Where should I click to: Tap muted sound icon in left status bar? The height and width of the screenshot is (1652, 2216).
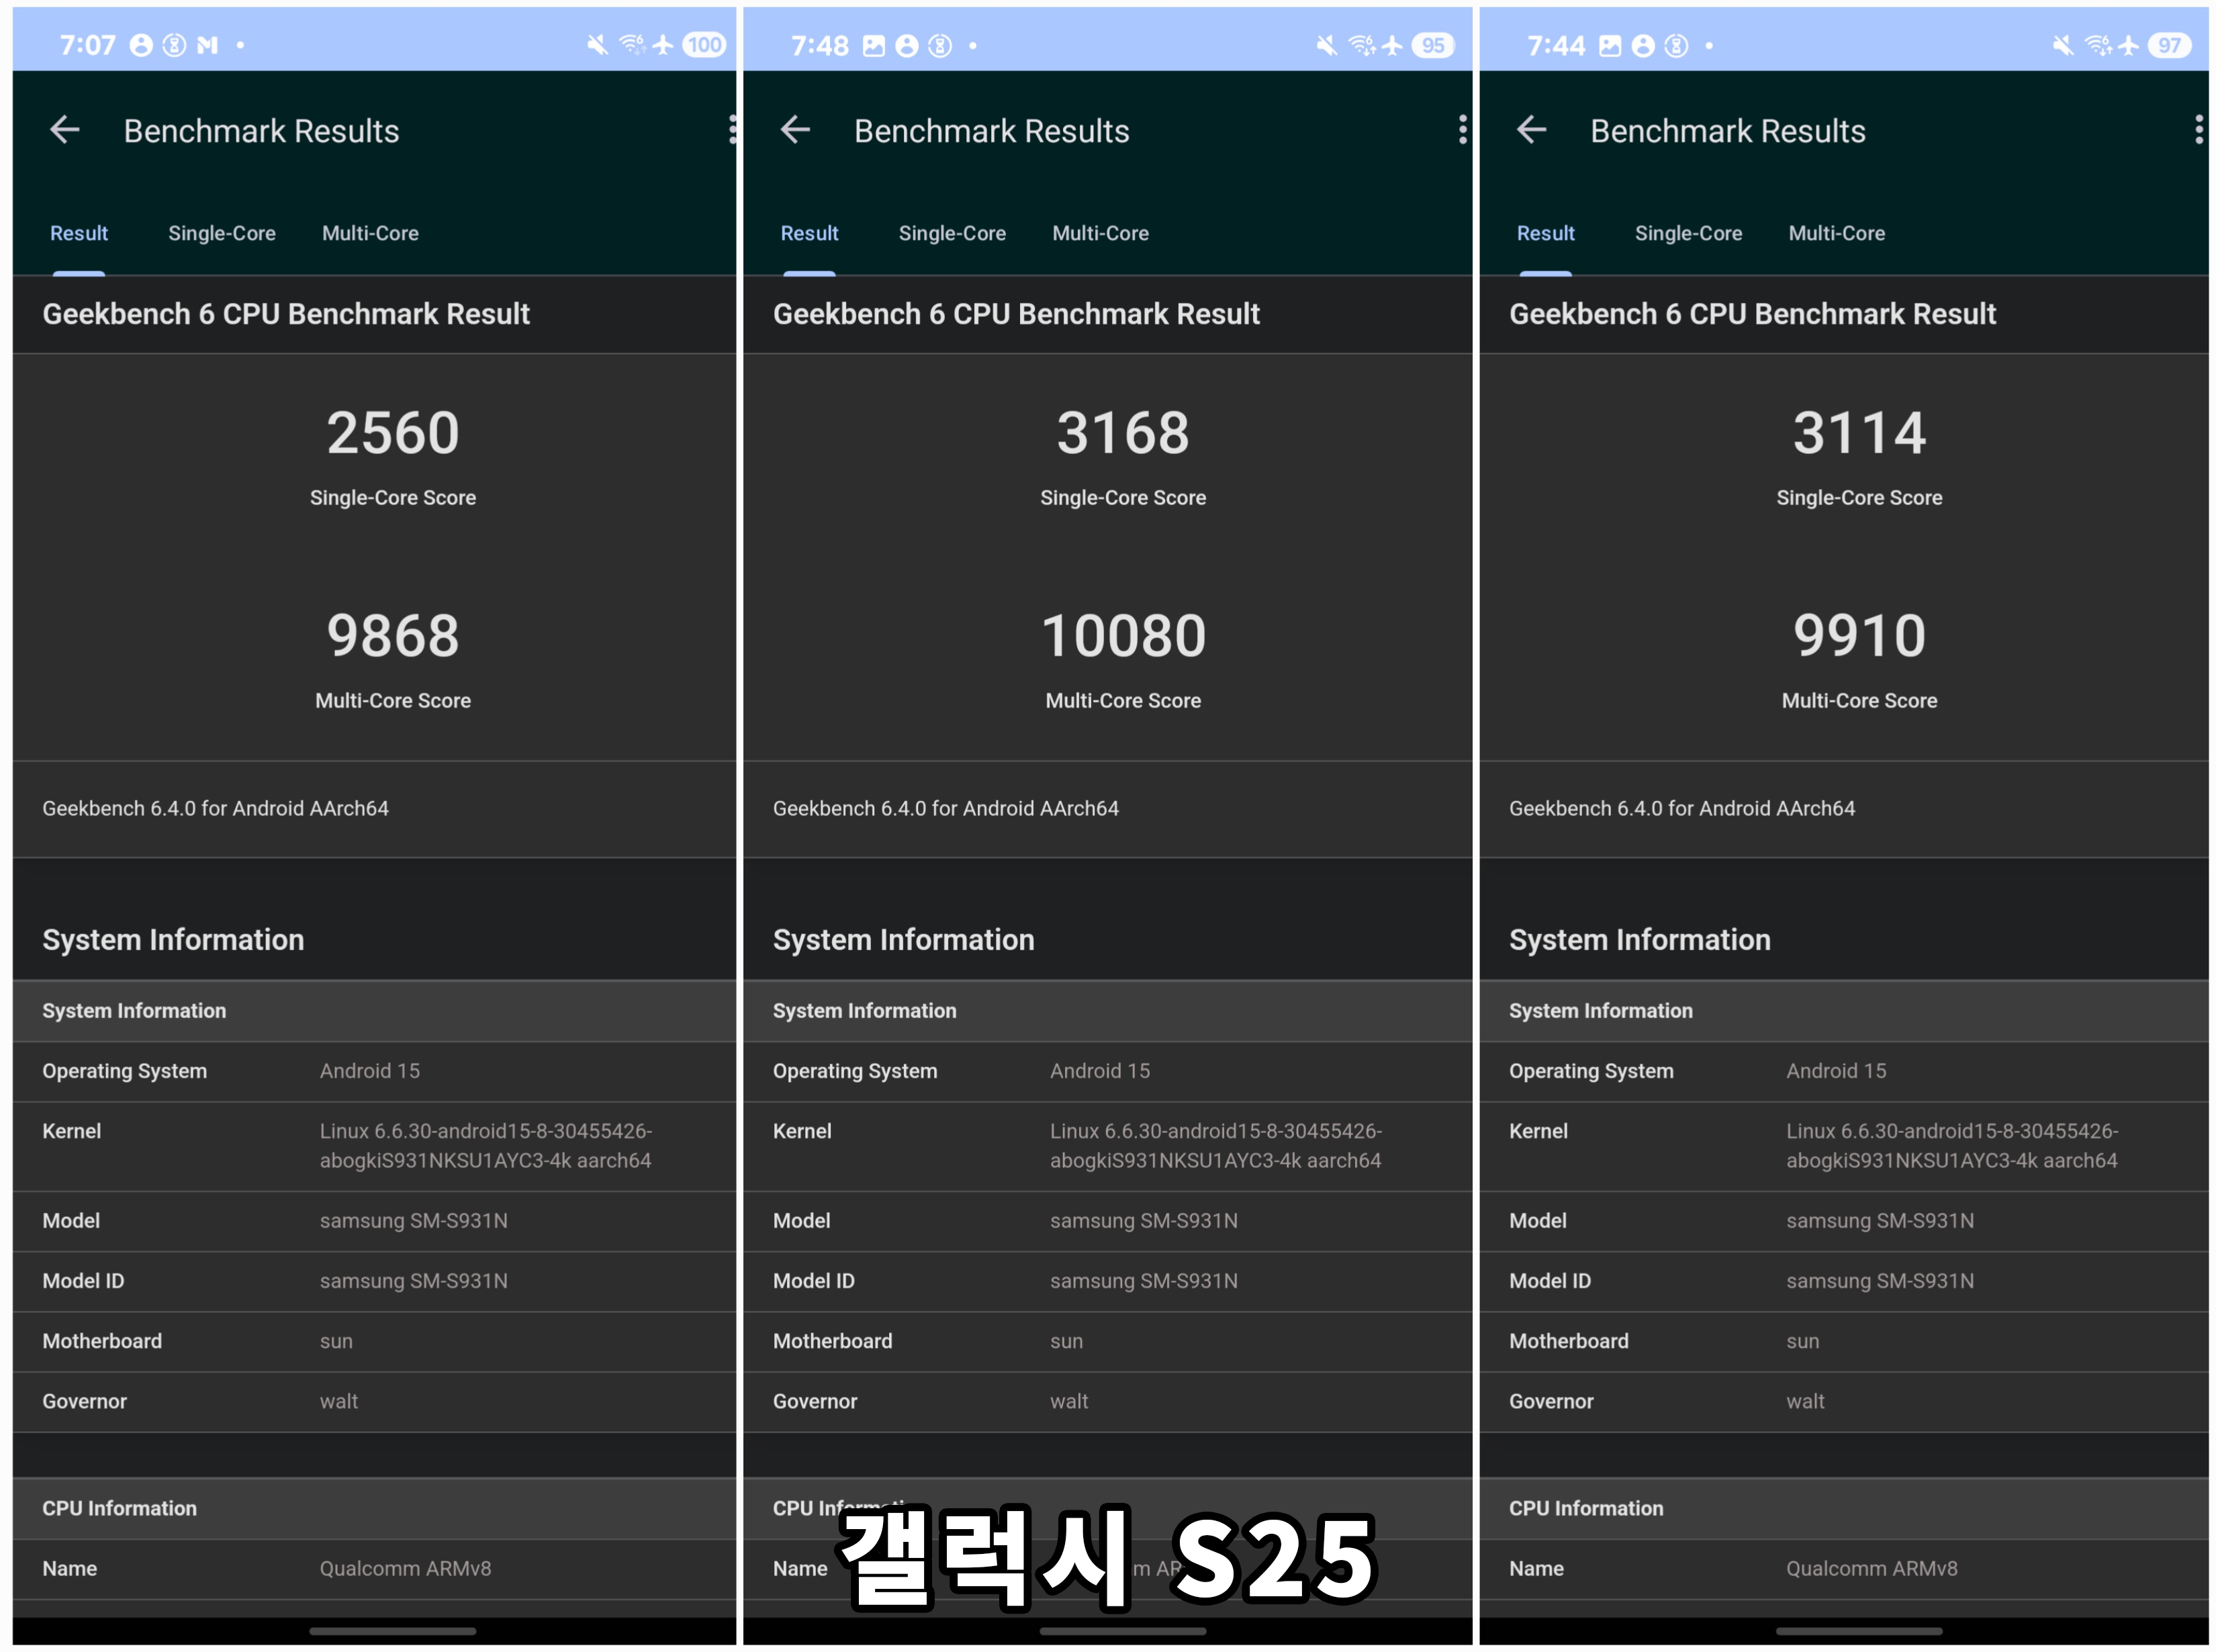pyautogui.click(x=597, y=46)
